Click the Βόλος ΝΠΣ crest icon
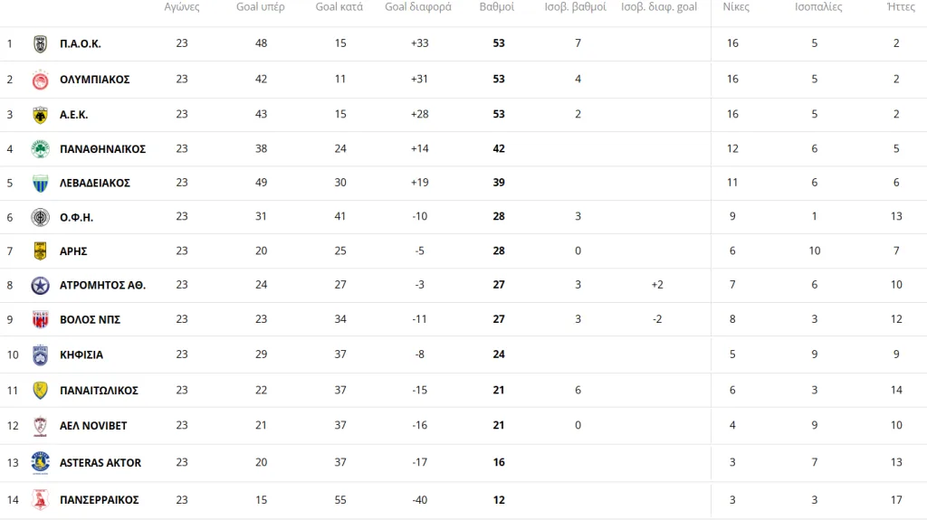Screen dimensions: 927x520 (x=40, y=319)
